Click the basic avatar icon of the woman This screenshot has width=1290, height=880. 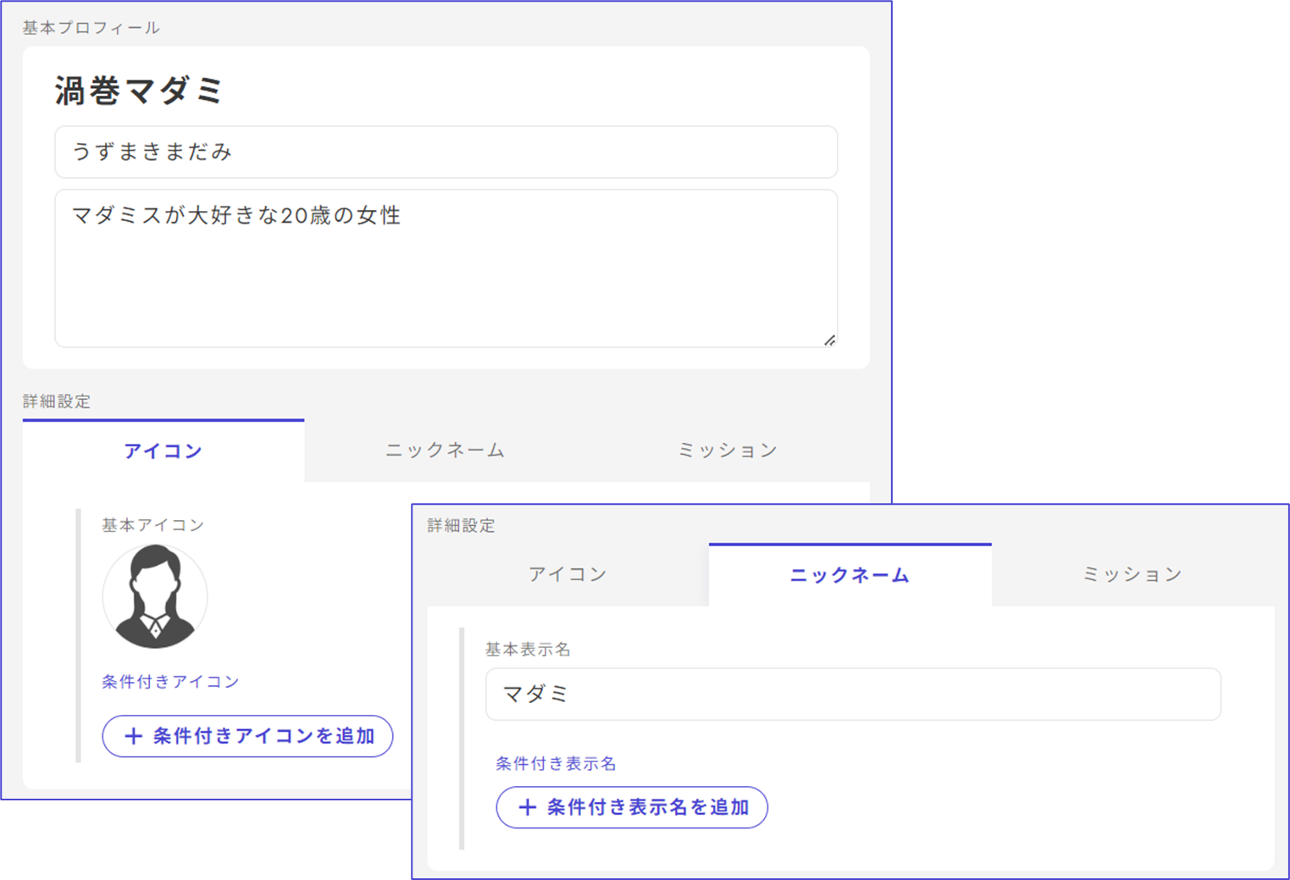pyautogui.click(x=155, y=597)
